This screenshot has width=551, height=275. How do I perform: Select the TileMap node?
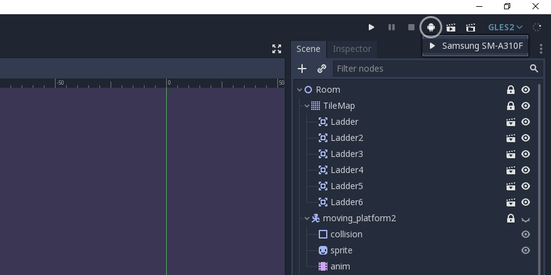tap(339, 106)
